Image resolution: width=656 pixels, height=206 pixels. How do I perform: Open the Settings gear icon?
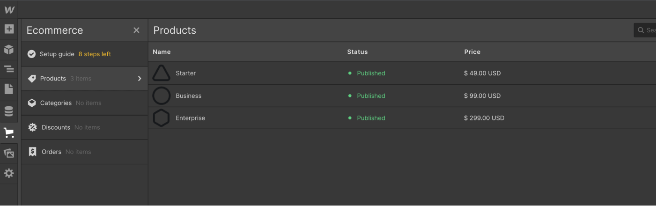tap(9, 173)
